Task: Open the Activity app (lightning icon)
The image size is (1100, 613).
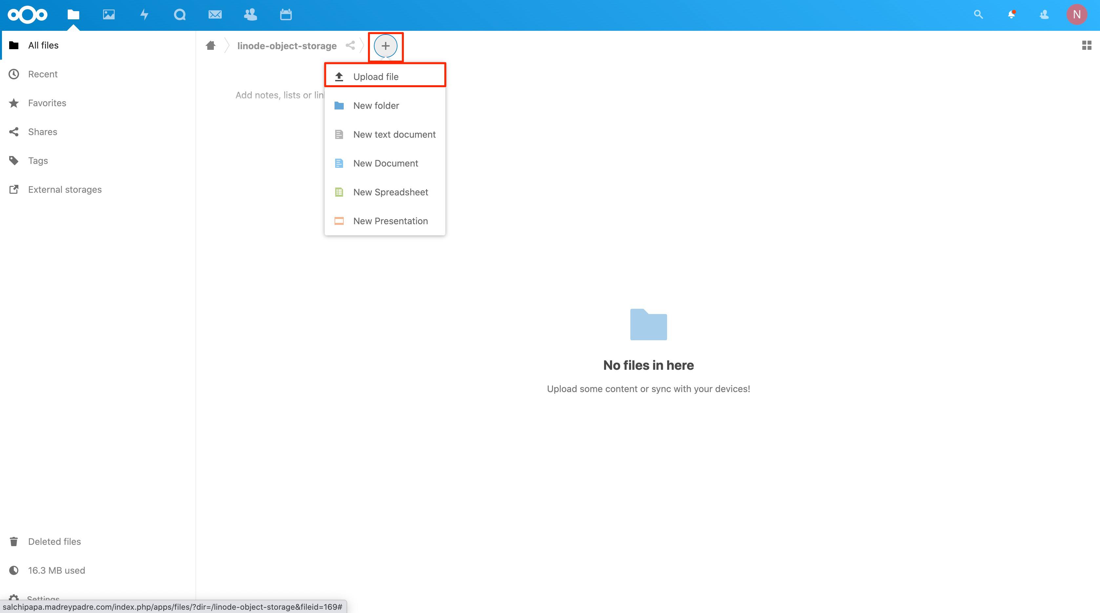Action: [x=144, y=14]
